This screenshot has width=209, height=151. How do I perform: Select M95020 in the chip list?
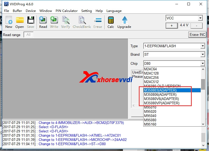pyautogui.click(x=172, y=111)
